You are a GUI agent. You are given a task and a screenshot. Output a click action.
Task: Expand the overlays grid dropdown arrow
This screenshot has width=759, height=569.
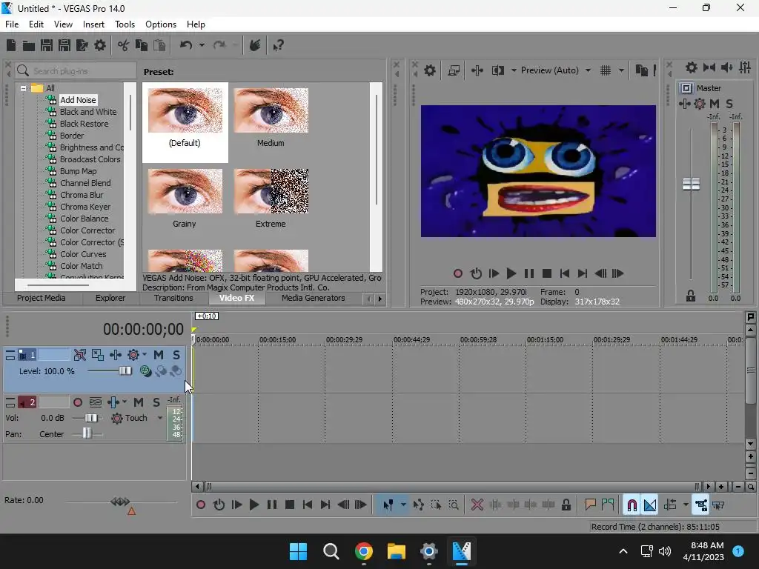(622, 70)
